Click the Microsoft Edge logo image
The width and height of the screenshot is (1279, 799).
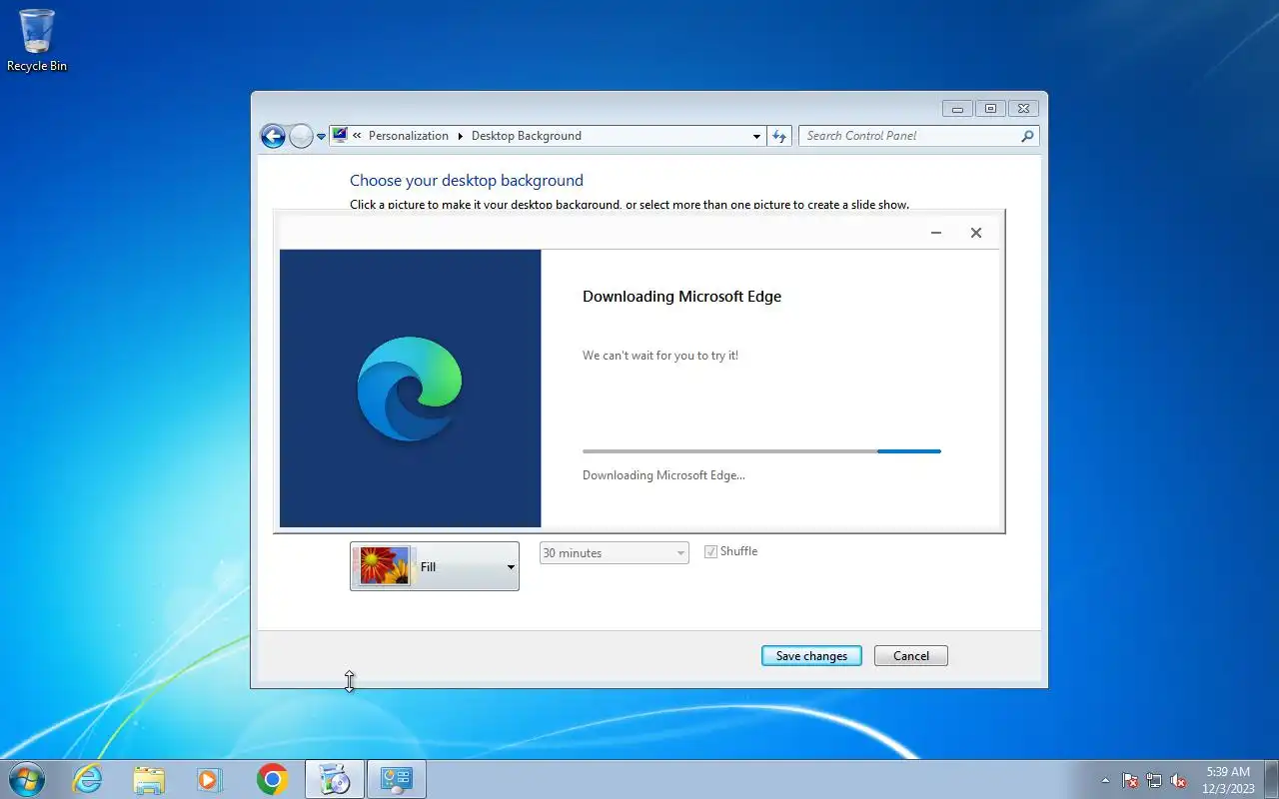pyautogui.click(x=410, y=389)
